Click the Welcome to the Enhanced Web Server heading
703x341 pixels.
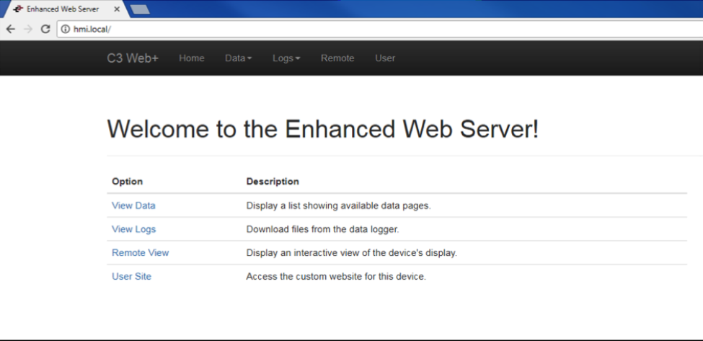pyautogui.click(x=323, y=130)
